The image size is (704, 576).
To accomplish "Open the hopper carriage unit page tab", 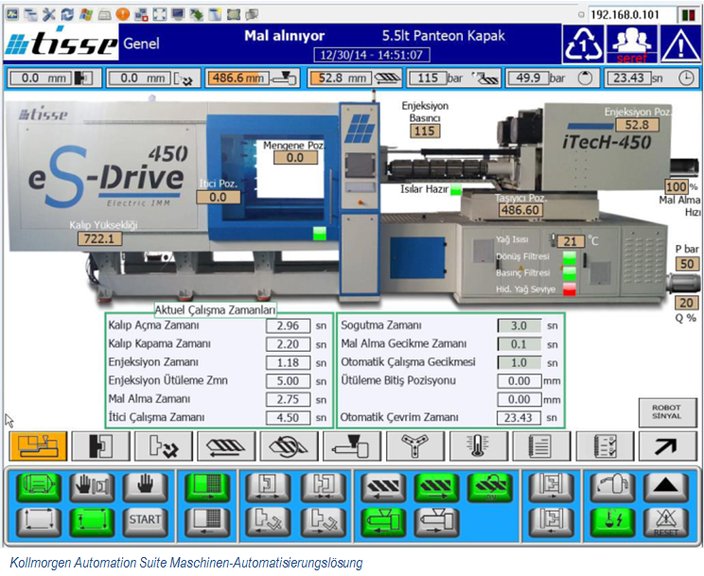I will tap(352, 445).
